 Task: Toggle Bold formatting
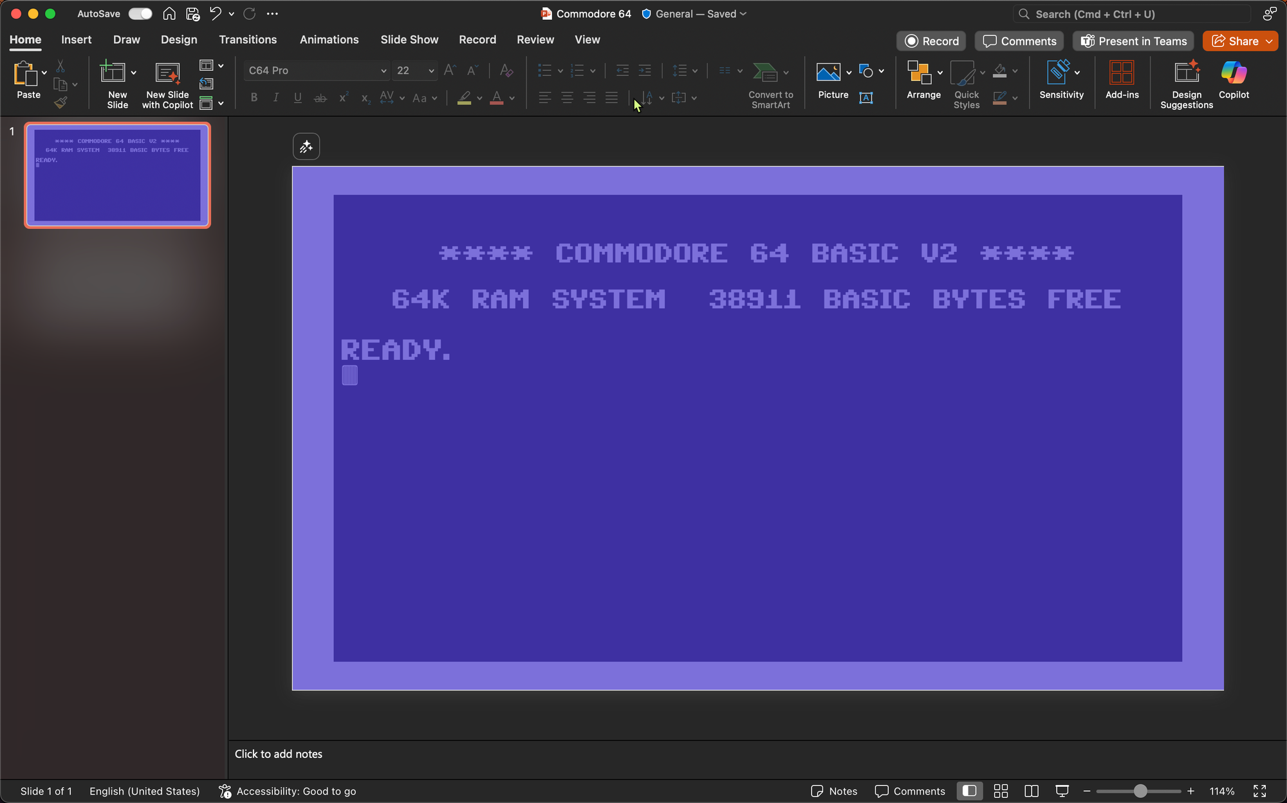254,97
